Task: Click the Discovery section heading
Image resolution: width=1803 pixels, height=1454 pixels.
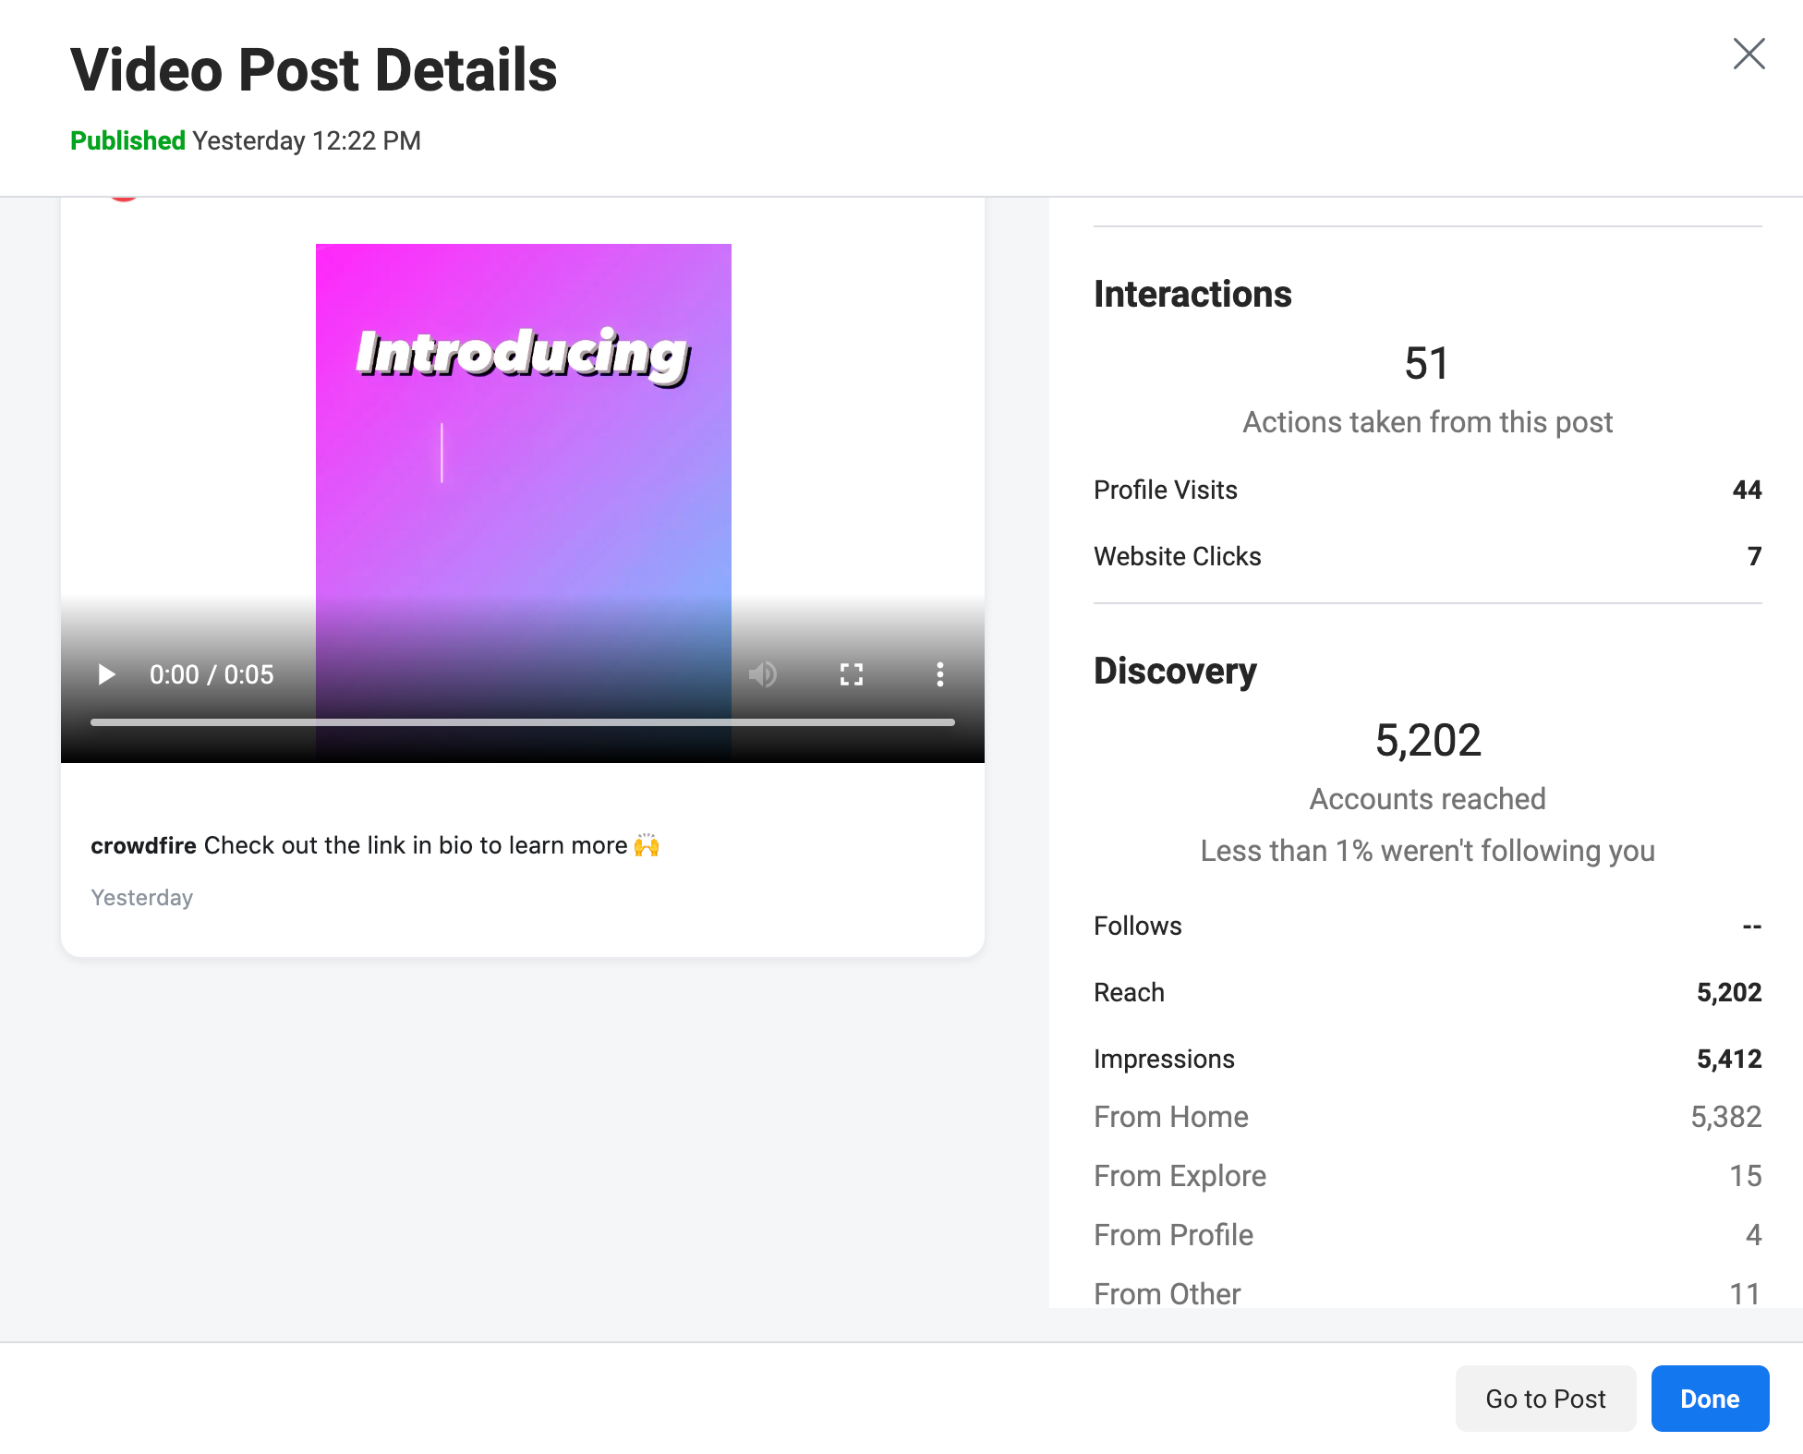Action: coord(1175,671)
